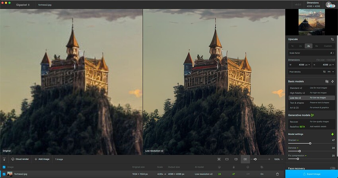Uncheck the fortress2.jpg row checkbox
This screenshot has height=178, width=338.
pyautogui.click(x=4, y=174)
